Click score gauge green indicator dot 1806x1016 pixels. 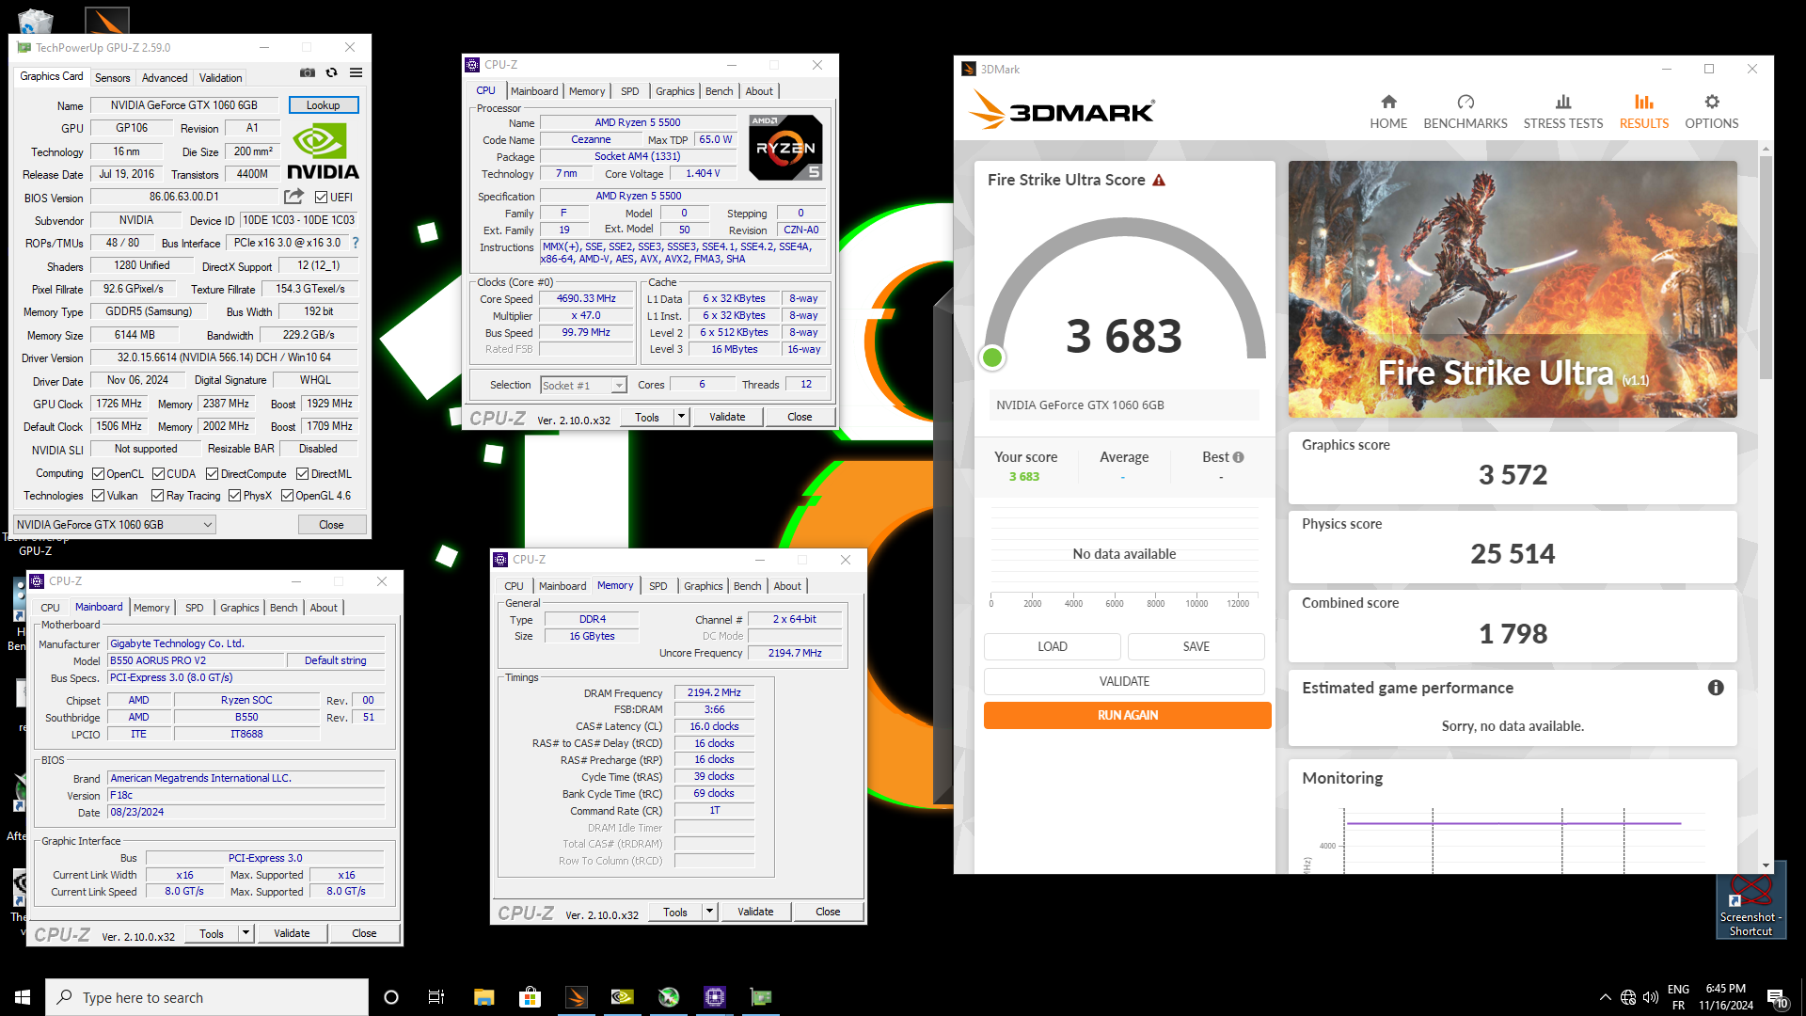[x=992, y=357]
